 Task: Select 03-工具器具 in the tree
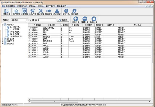pyautogui.click(x=15, y=32)
